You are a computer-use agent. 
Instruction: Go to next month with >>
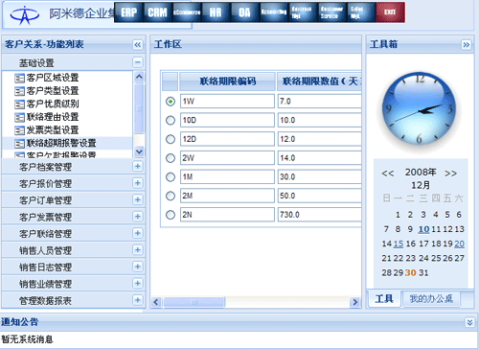coord(450,174)
